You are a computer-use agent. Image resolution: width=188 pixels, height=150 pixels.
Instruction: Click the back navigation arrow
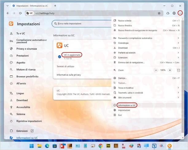point(8,13)
